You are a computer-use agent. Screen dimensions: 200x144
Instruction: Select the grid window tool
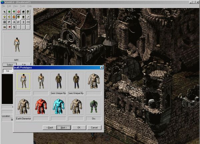(x=5, y=22)
